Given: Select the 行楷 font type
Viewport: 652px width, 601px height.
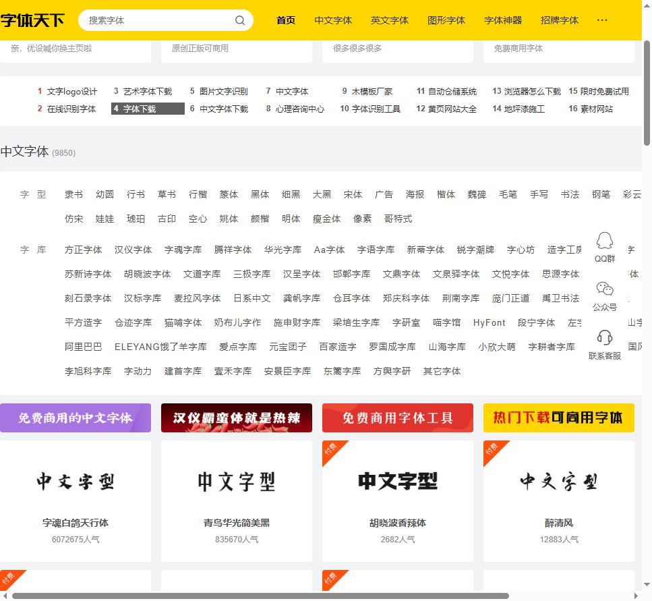Looking at the screenshot, I should coord(198,194).
